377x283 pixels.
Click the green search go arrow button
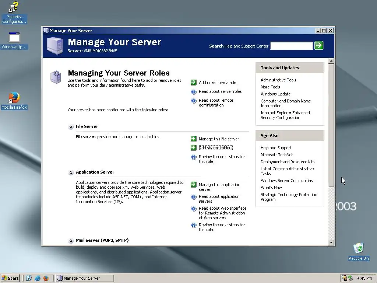tap(319, 45)
